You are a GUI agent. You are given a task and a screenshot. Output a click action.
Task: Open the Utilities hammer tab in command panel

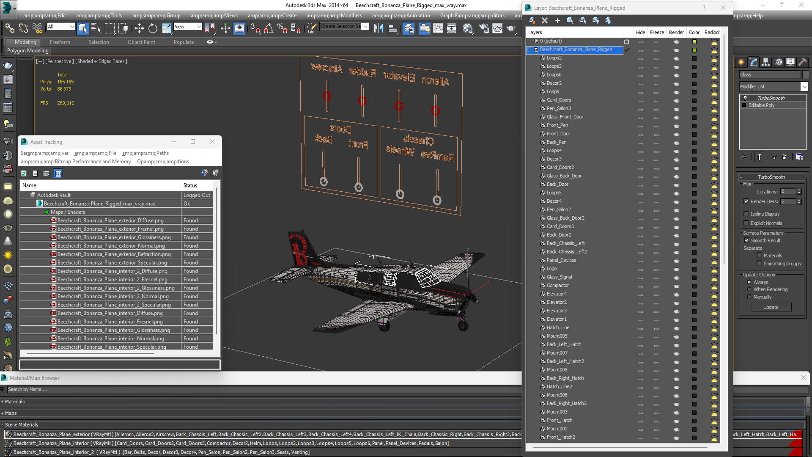(803, 62)
